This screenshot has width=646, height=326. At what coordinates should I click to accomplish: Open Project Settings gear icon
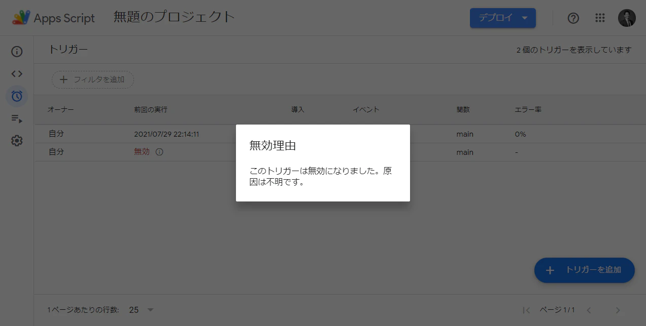(x=17, y=141)
